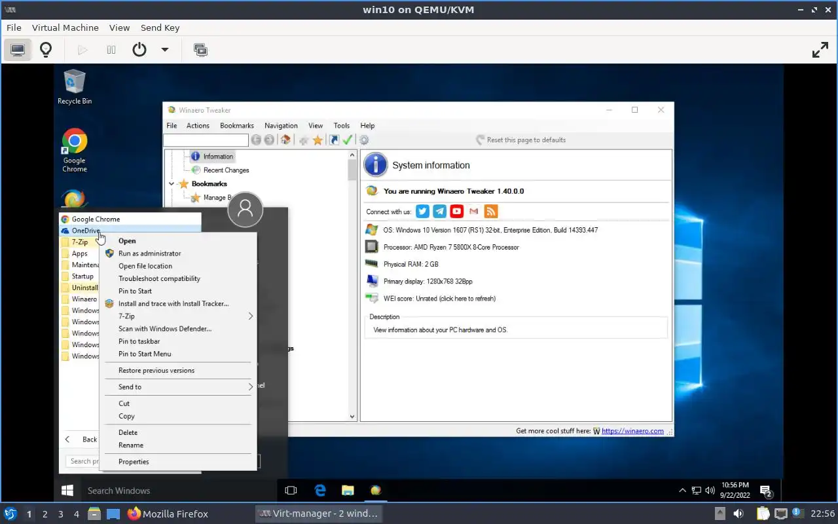Viewport: 838px width, 524px height.
Task: Open virt-manager Virtual Machine menu
Action: point(65,28)
